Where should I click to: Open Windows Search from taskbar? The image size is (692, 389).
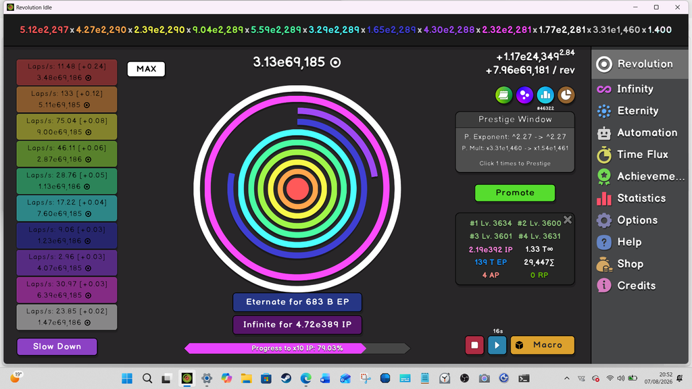(x=147, y=378)
